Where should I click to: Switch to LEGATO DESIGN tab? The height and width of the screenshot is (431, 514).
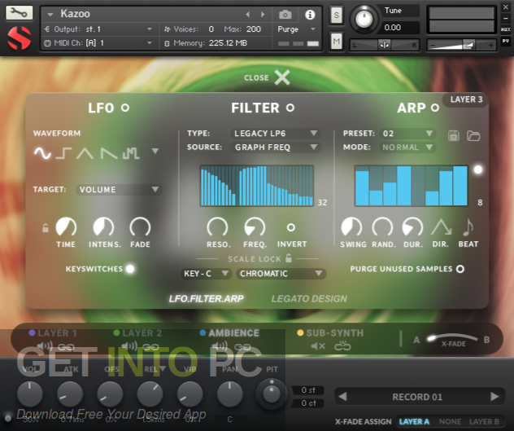(309, 299)
